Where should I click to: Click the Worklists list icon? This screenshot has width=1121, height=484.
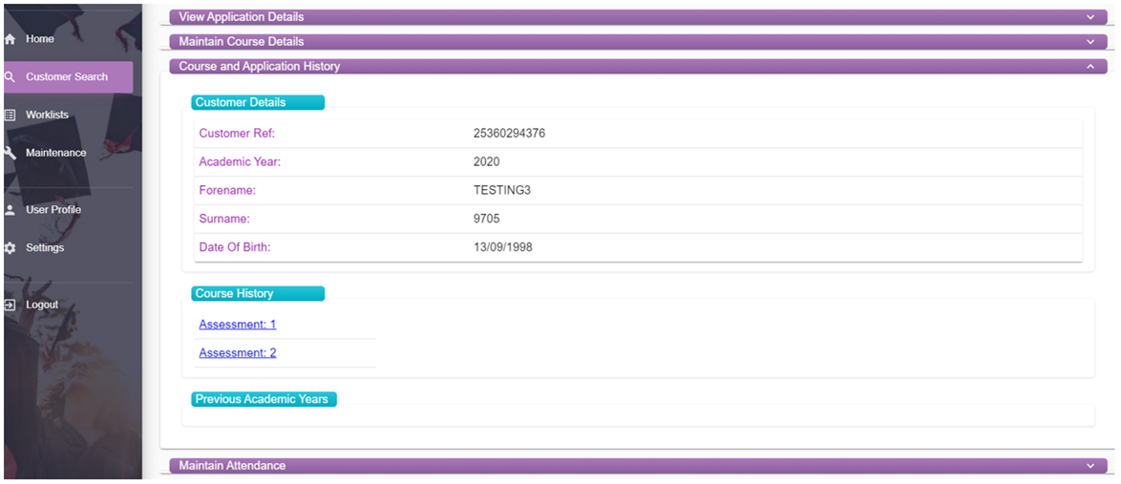(x=10, y=116)
